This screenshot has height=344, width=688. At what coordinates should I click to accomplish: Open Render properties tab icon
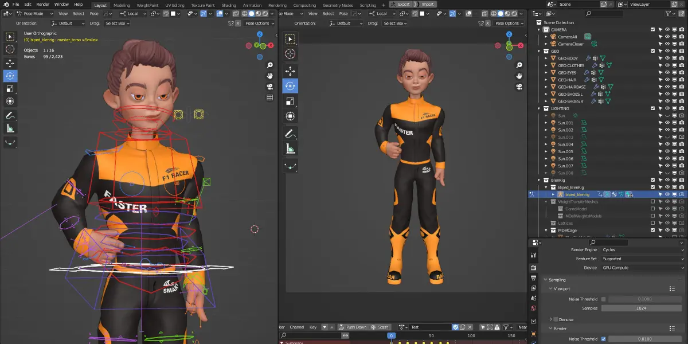coord(534,268)
